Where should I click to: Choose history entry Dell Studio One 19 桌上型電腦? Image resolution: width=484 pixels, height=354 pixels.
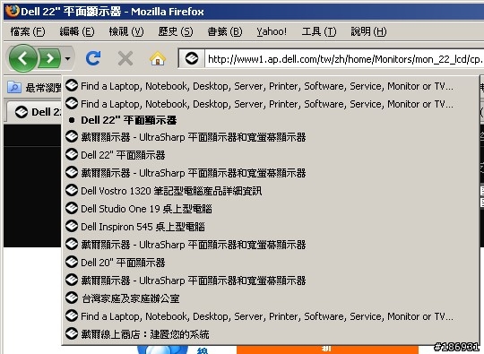point(270,209)
